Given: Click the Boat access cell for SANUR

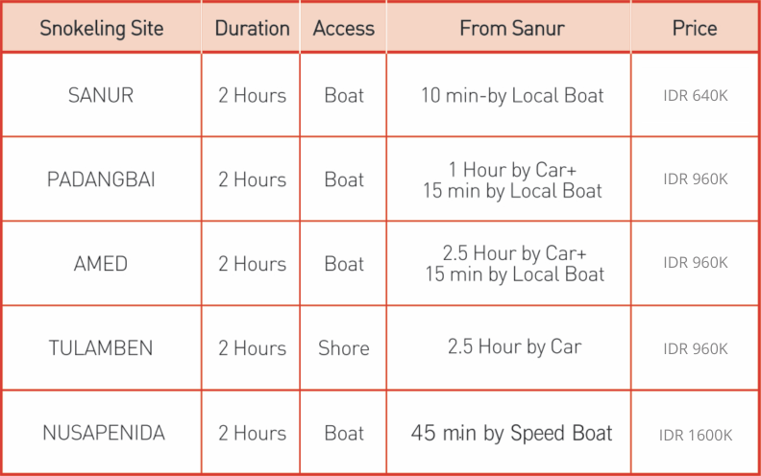Looking at the screenshot, I should tap(344, 96).
